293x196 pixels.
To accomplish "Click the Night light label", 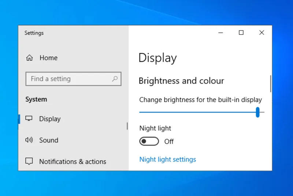I will coord(155,128).
